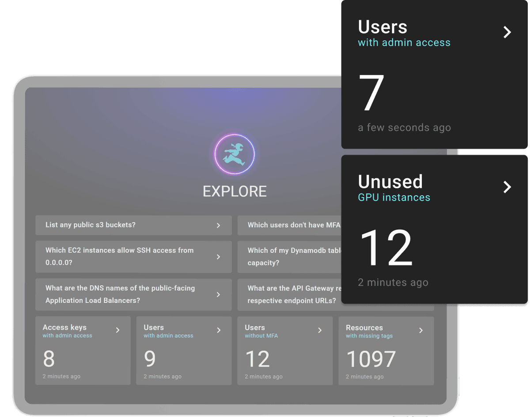
Task: Open the Users with admin access stat card
Action: tap(184, 350)
